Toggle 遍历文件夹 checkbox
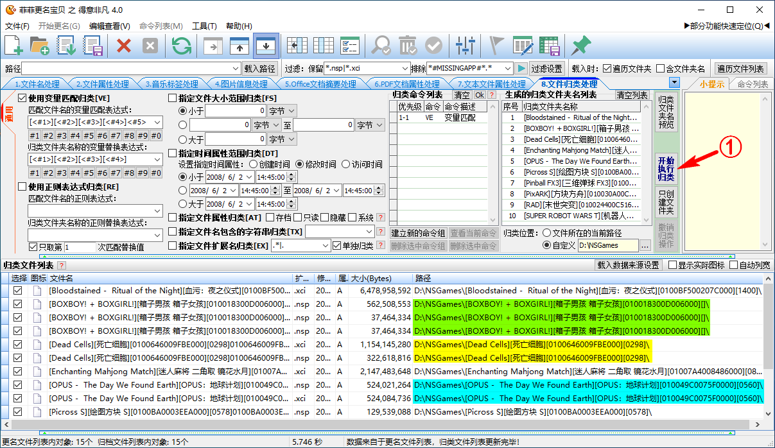The image size is (775, 448). click(x=607, y=69)
